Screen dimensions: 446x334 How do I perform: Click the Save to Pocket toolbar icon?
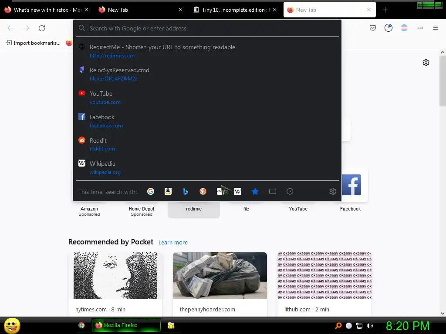(x=373, y=28)
